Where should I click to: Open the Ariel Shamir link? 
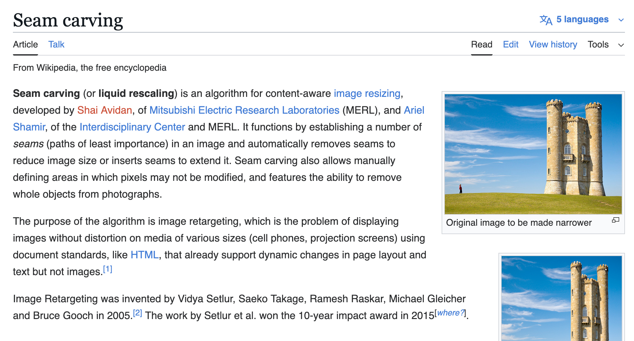point(414,110)
